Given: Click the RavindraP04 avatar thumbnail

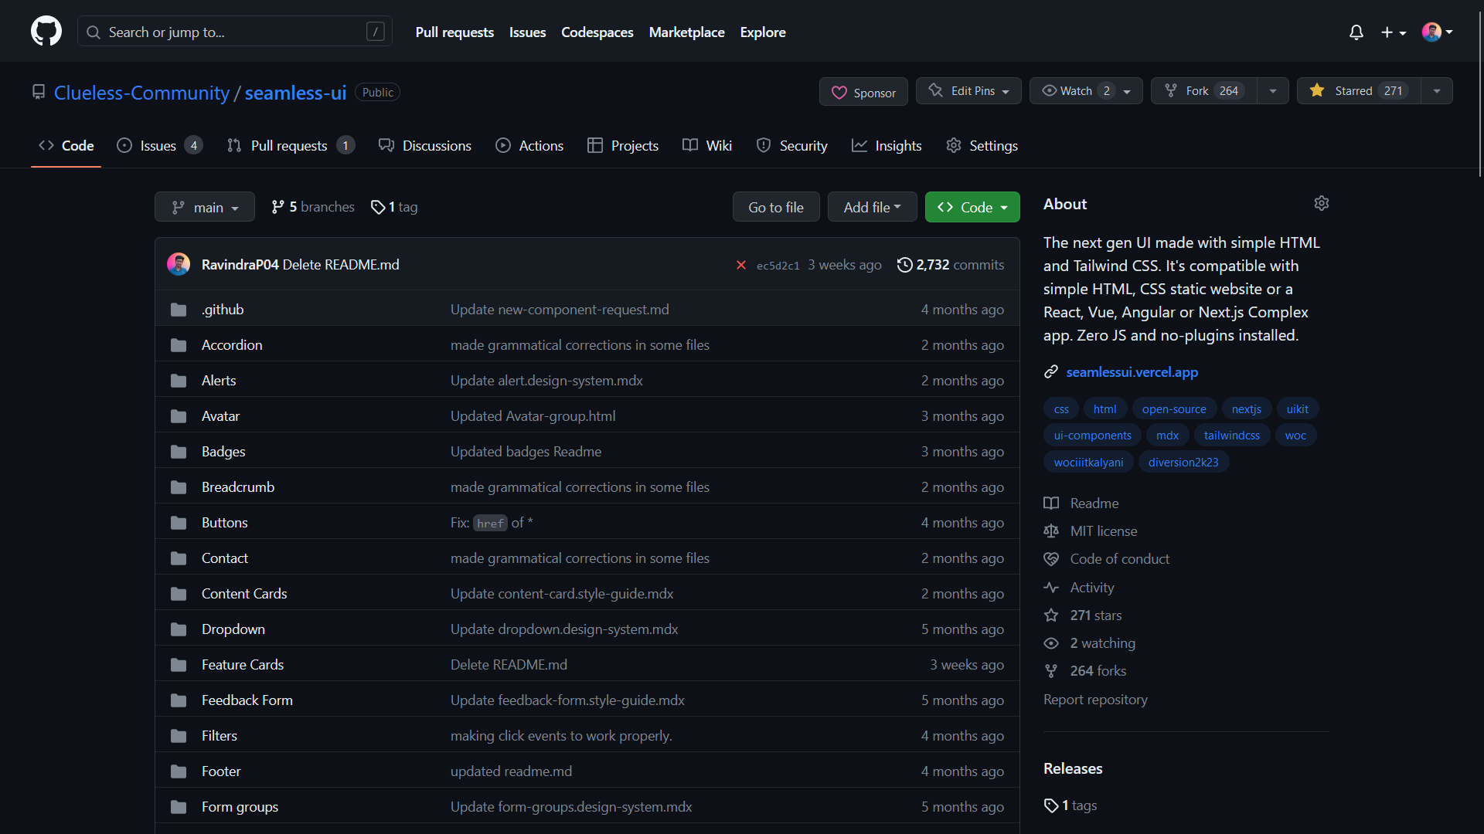Looking at the screenshot, I should pyautogui.click(x=179, y=264).
